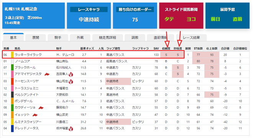Image resolution: width=253 pixels, height=138 pixels.
Task: Open the レース結果 tab
Action: click(x=191, y=37)
